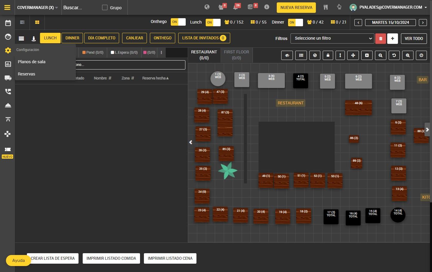Select Planos de sala menu item
Image resolution: width=432 pixels, height=272 pixels.
[x=32, y=62]
